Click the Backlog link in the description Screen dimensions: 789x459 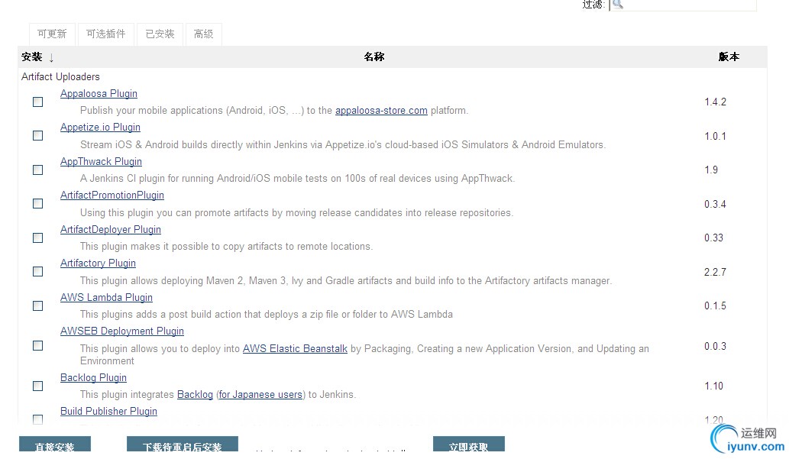coord(196,395)
